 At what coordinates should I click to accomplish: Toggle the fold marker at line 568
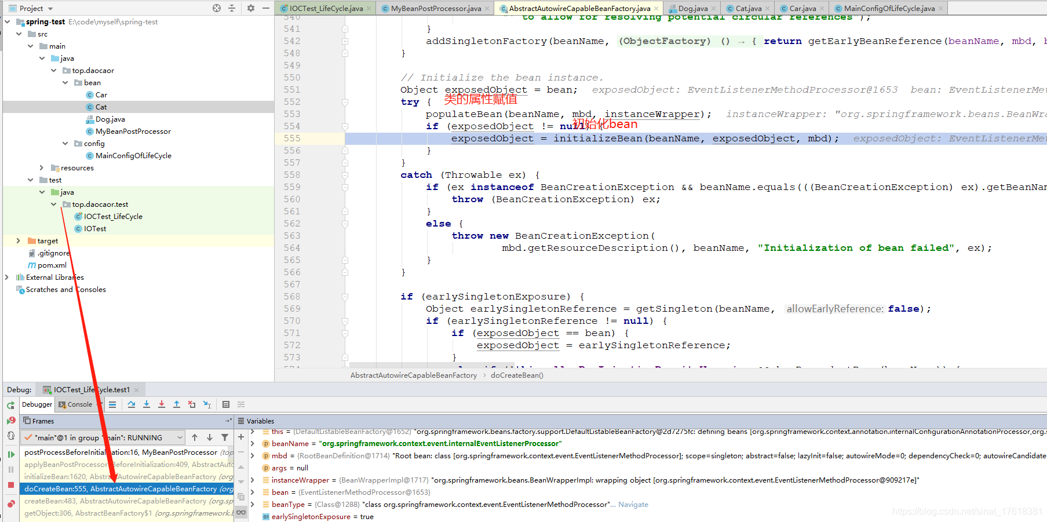(x=345, y=297)
